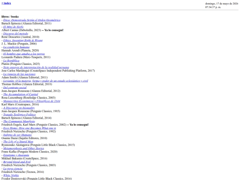Viewport: 240px width, 180px height.
Task: Click 'La condición humana' link
Action: pos(16,47)
